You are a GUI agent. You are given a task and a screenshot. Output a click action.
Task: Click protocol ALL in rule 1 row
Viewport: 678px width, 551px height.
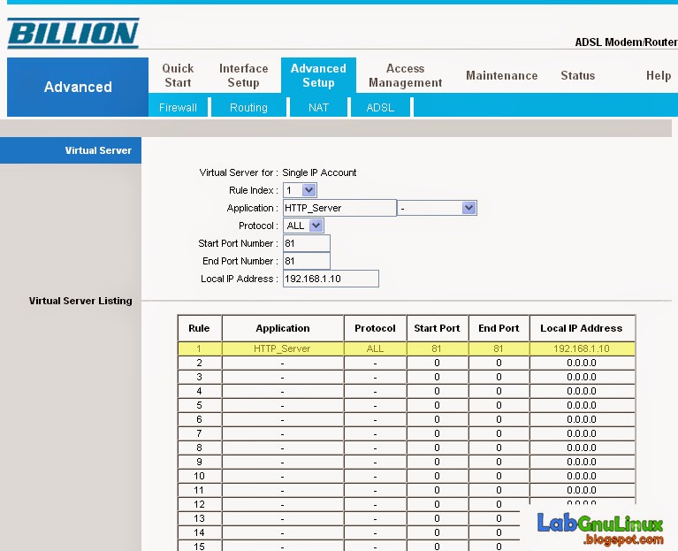[375, 348]
